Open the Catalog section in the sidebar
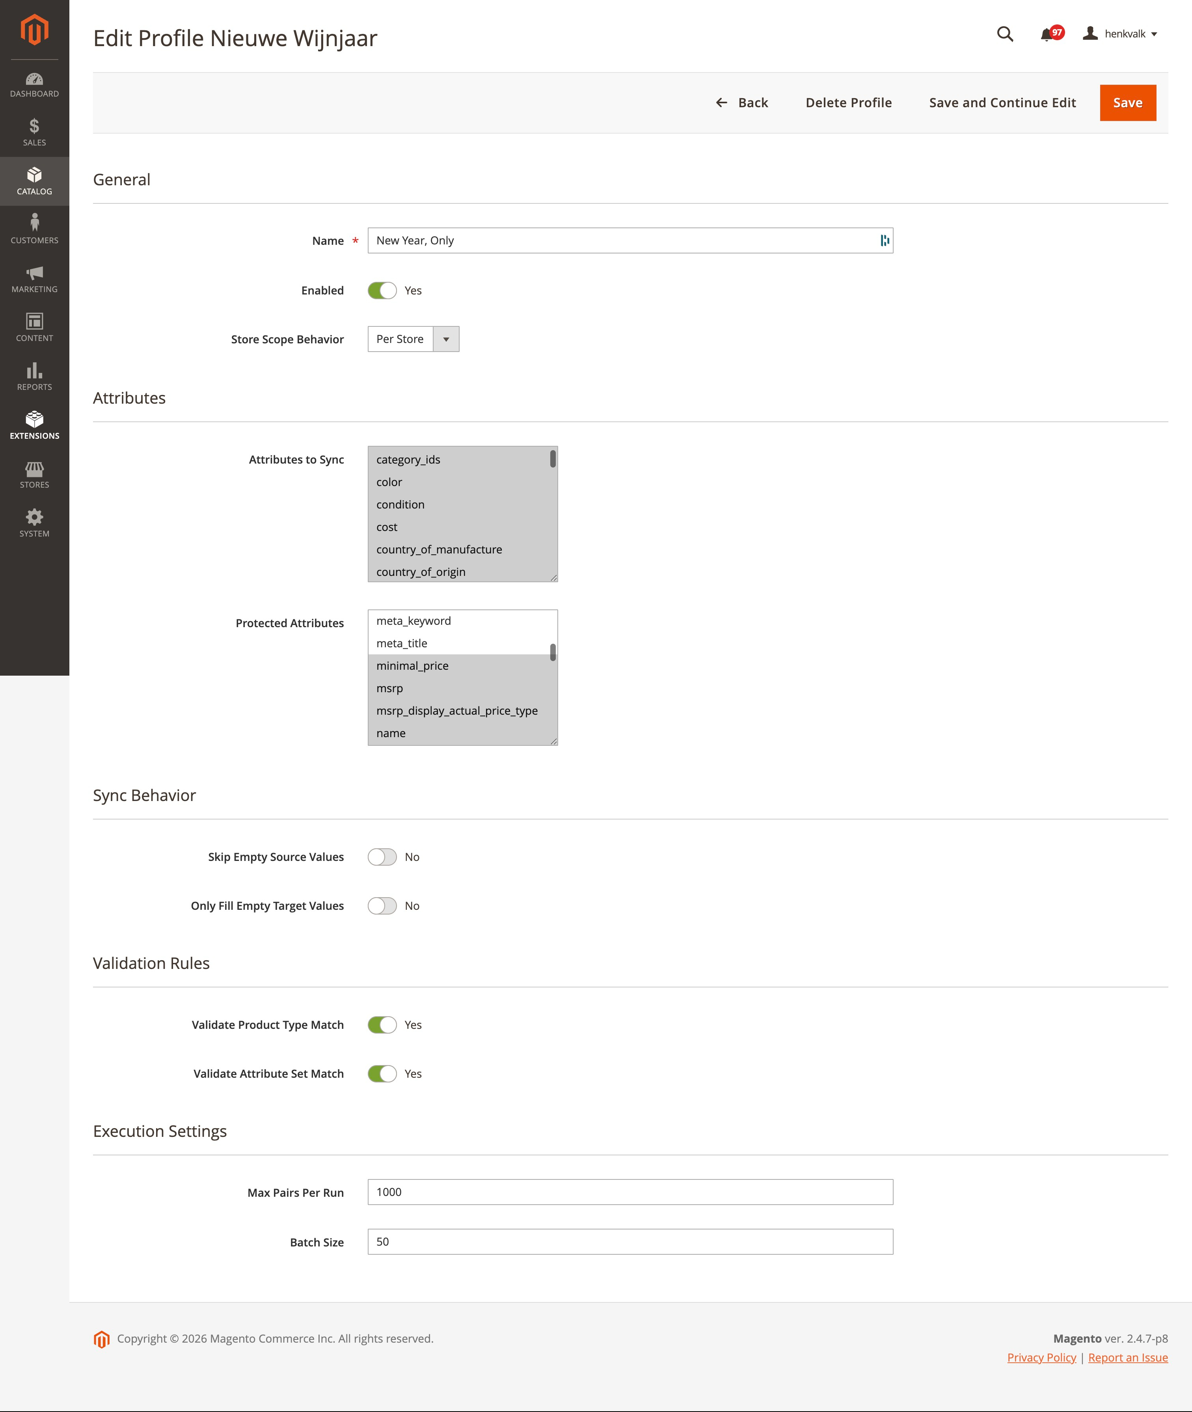1192x1412 pixels. tap(34, 181)
